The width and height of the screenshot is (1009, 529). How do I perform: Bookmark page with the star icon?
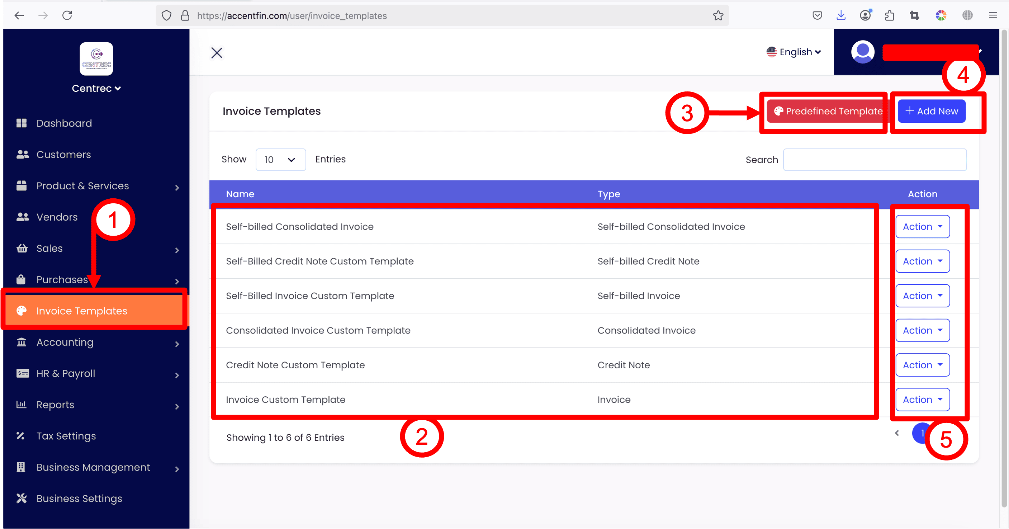(x=718, y=16)
